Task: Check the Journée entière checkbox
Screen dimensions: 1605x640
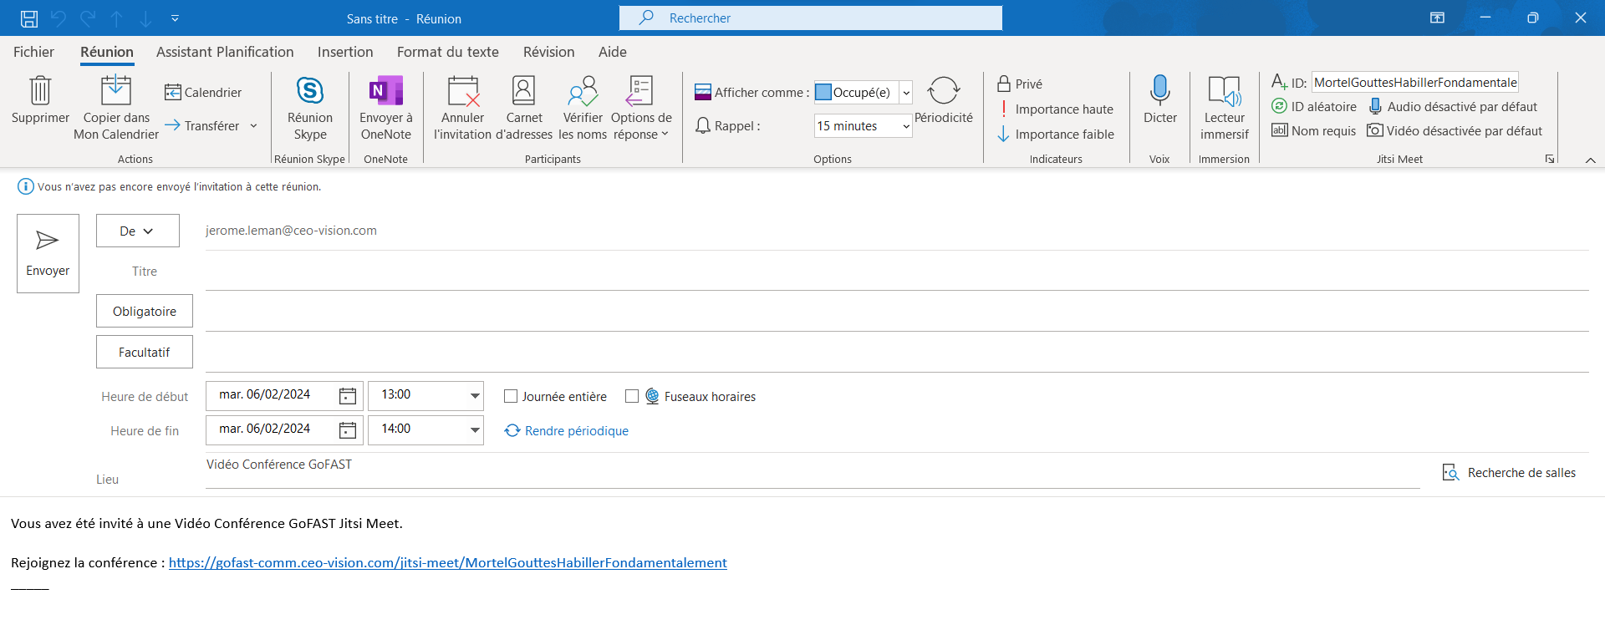Action: click(x=511, y=396)
